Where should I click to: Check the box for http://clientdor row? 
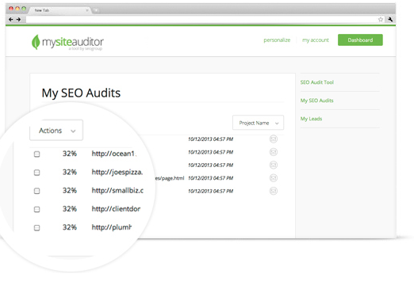tap(37, 209)
